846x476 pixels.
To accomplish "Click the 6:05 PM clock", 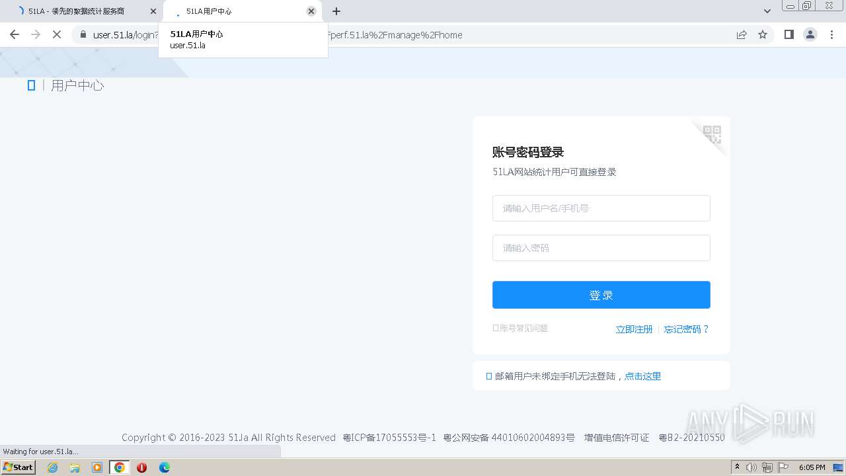I will pos(812,467).
